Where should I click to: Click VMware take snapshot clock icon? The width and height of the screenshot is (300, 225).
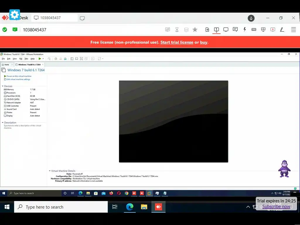[x=56, y=59]
